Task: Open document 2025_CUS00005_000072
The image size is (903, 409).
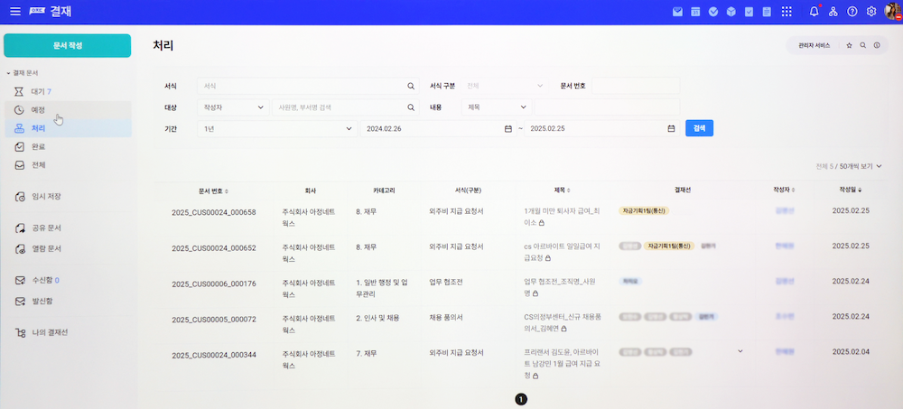Action: (214, 320)
